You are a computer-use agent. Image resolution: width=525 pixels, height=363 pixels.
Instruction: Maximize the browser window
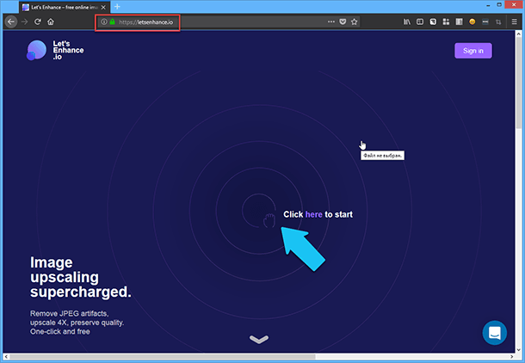pyautogui.click(x=499, y=4)
